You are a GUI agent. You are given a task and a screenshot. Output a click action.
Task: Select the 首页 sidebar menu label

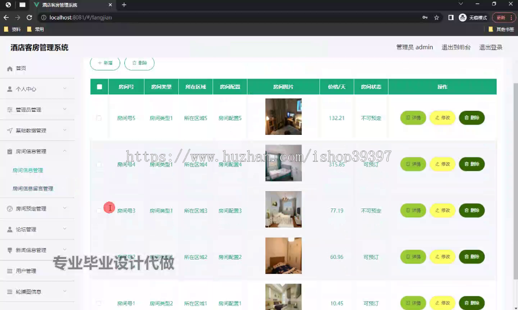(21, 68)
